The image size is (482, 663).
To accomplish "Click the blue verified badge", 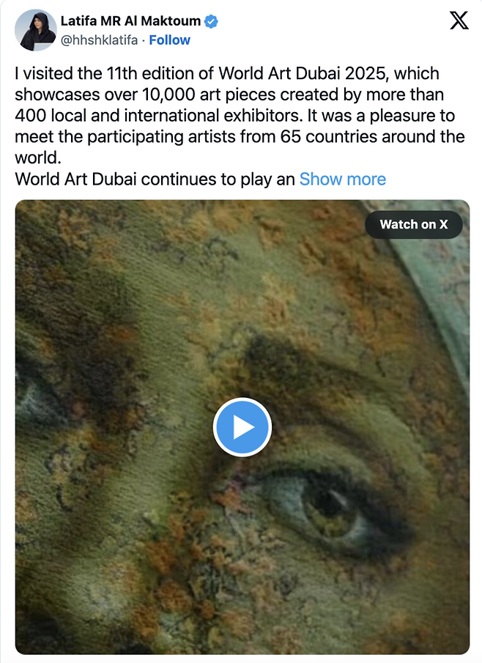I will (x=211, y=21).
